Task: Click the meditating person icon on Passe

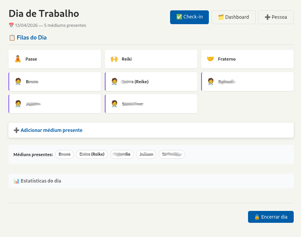Action: coord(18,59)
